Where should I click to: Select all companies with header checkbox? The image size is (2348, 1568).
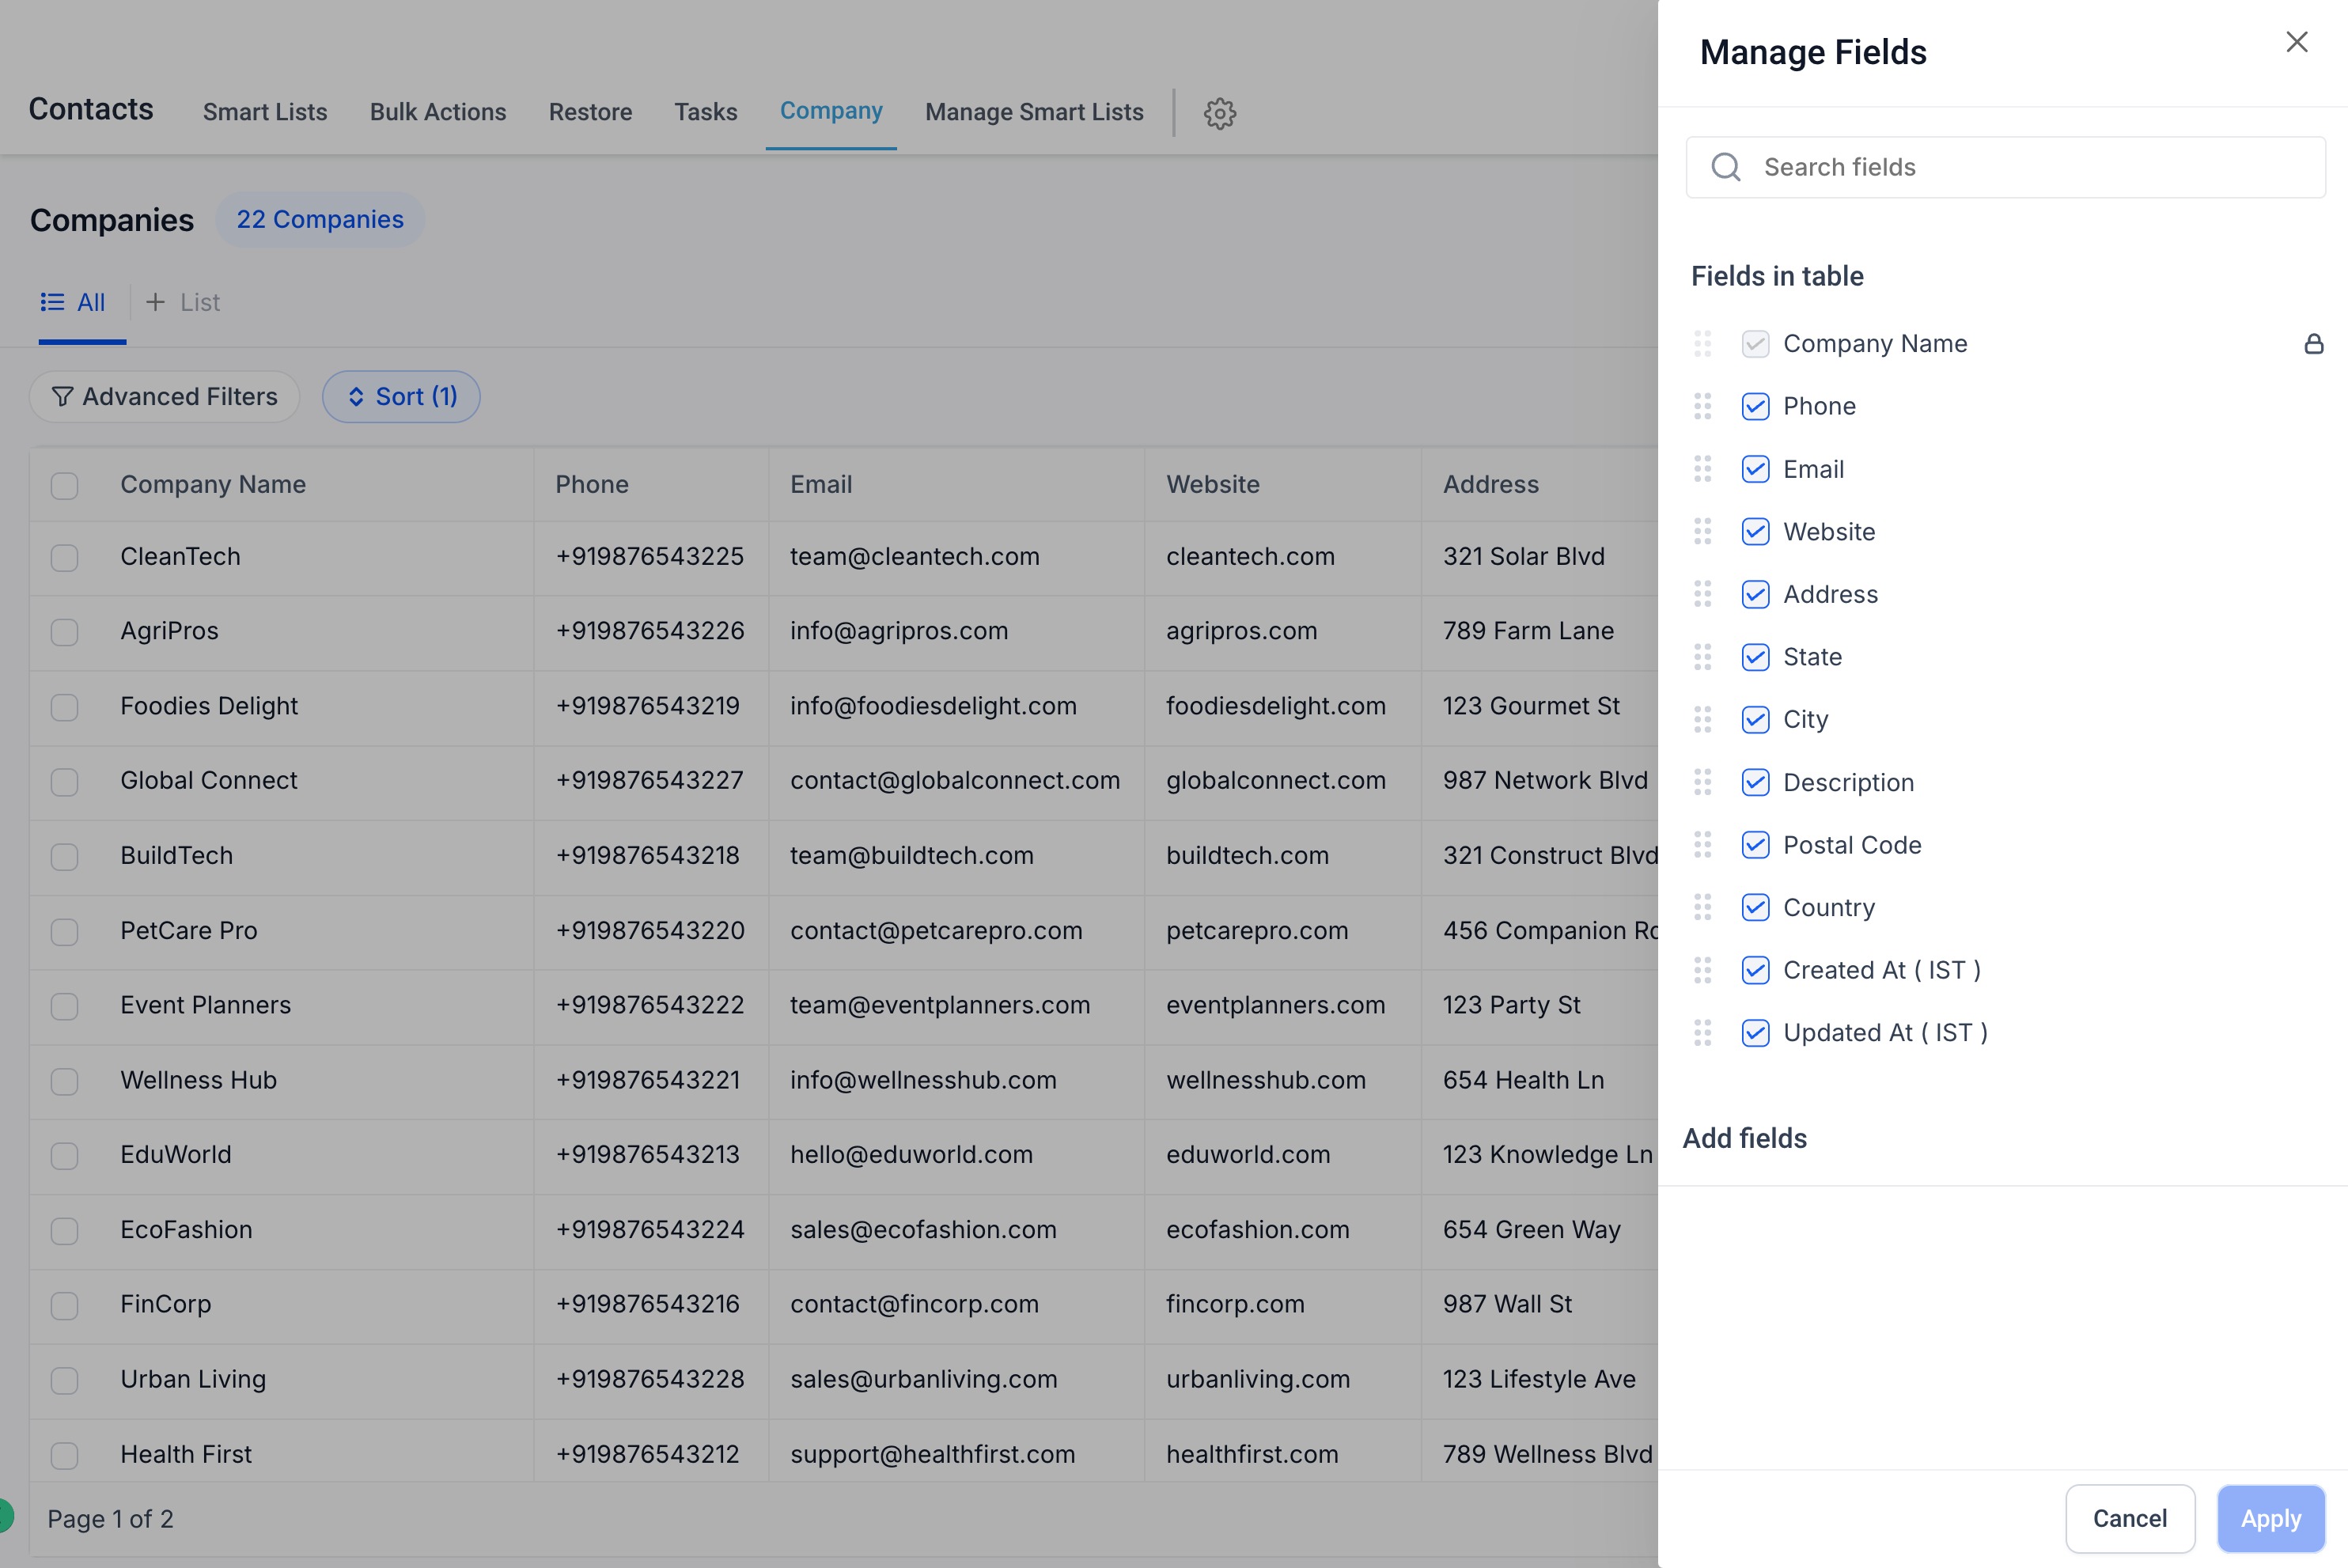[65, 485]
